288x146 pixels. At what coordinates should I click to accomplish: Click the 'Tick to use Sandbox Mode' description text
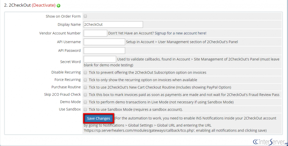tap(136, 109)
